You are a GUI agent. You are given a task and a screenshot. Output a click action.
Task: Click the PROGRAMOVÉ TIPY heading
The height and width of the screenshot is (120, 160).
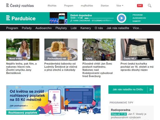(121, 102)
